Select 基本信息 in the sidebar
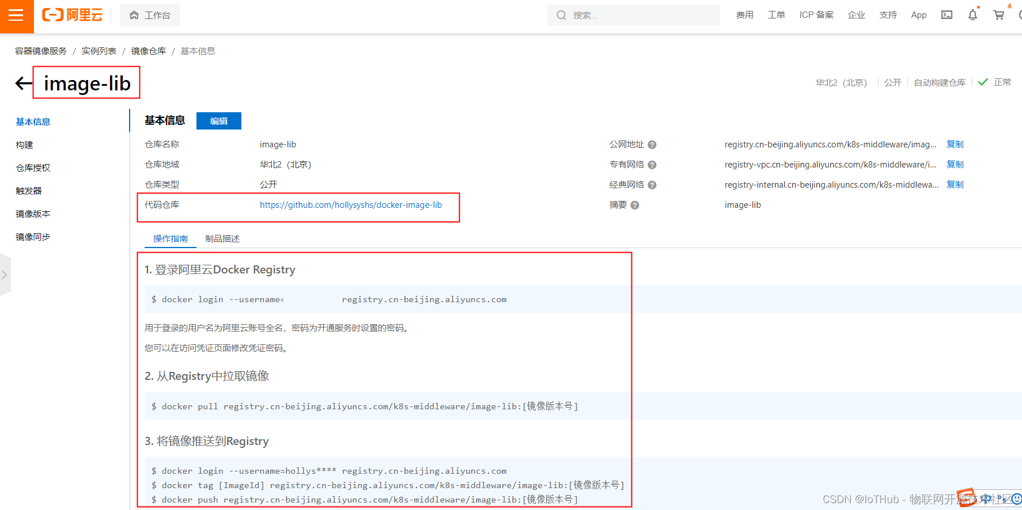This screenshot has width=1022, height=510. (33, 121)
